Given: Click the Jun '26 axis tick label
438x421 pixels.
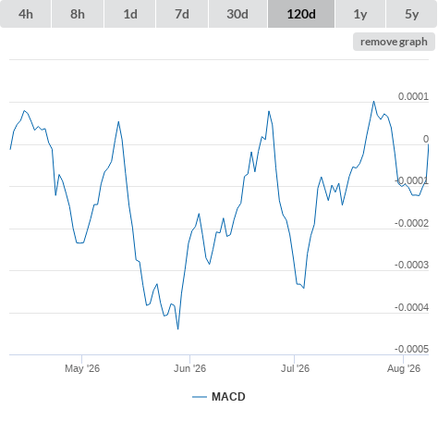Looking at the screenshot, I should pos(189,368).
